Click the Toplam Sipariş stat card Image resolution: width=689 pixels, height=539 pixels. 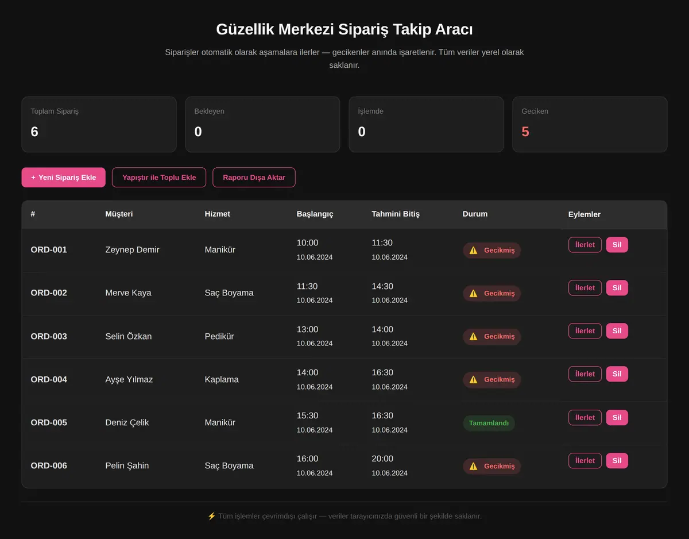pos(99,124)
